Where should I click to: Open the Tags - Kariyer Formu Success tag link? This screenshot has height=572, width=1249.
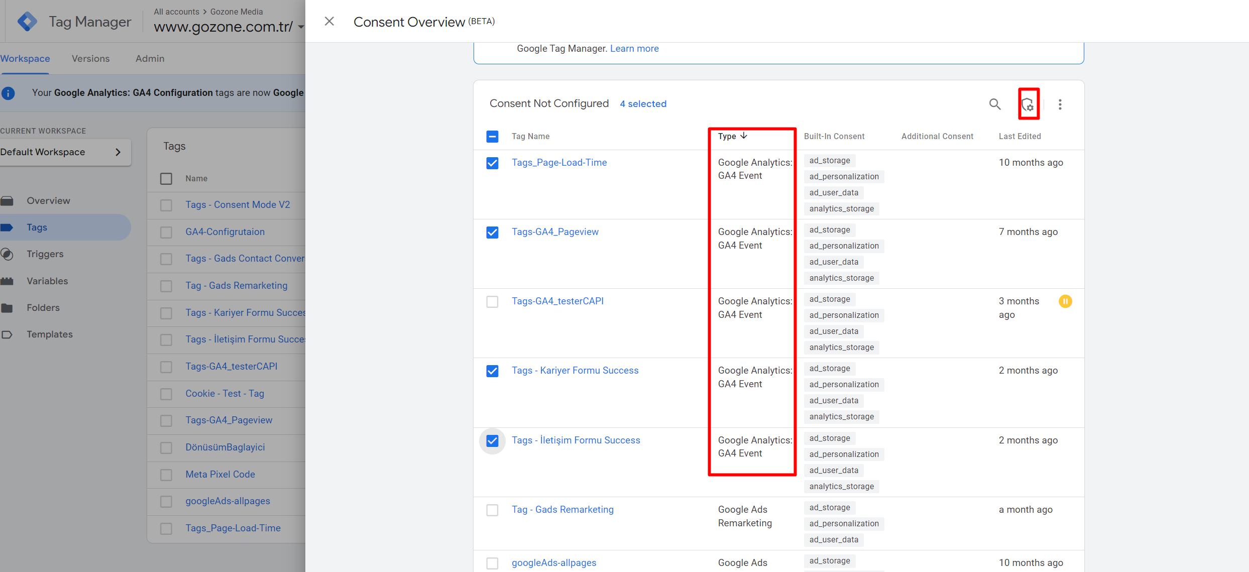click(x=575, y=371)
